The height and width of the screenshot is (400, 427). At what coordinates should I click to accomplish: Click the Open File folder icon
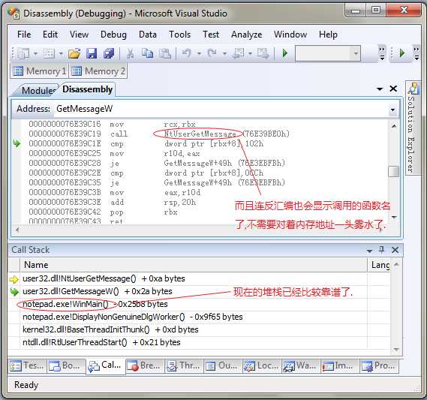tap(74, 53)
